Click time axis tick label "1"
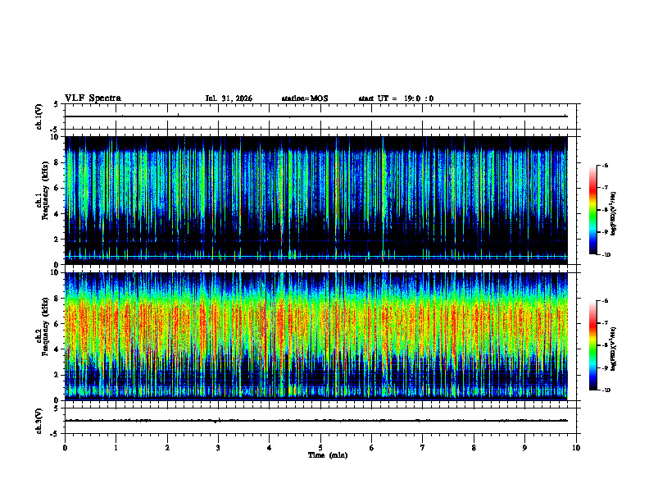Viewport: 649px width, 502px height. pos(116,448)
